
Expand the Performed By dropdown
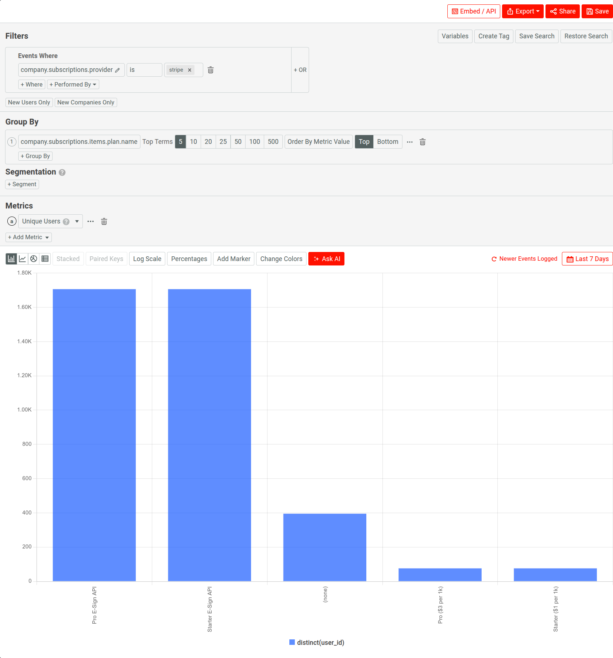click(x=73, y=84)
